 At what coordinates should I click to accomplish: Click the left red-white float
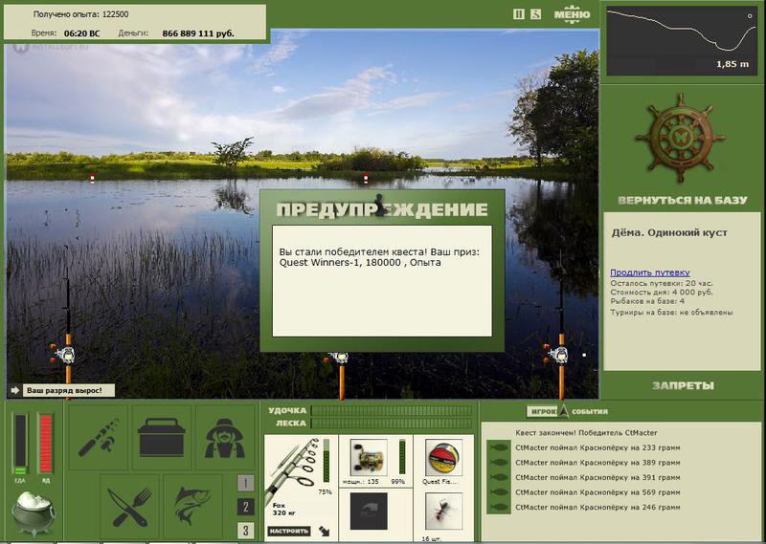coord(92,178)
